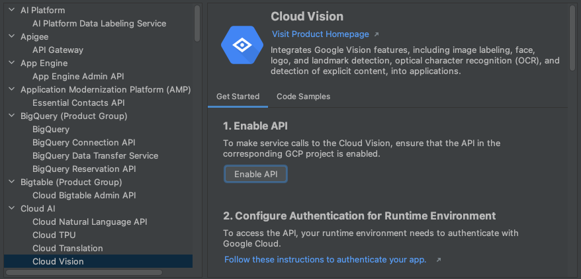Select Cloud Translation in the API list
The height and width of the screenshot is (279, 581).
pyautogui.click(x=67, y=248)
